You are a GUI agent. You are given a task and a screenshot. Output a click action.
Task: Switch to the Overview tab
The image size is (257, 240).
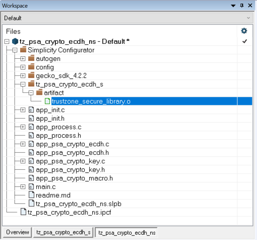pos(17,232)
